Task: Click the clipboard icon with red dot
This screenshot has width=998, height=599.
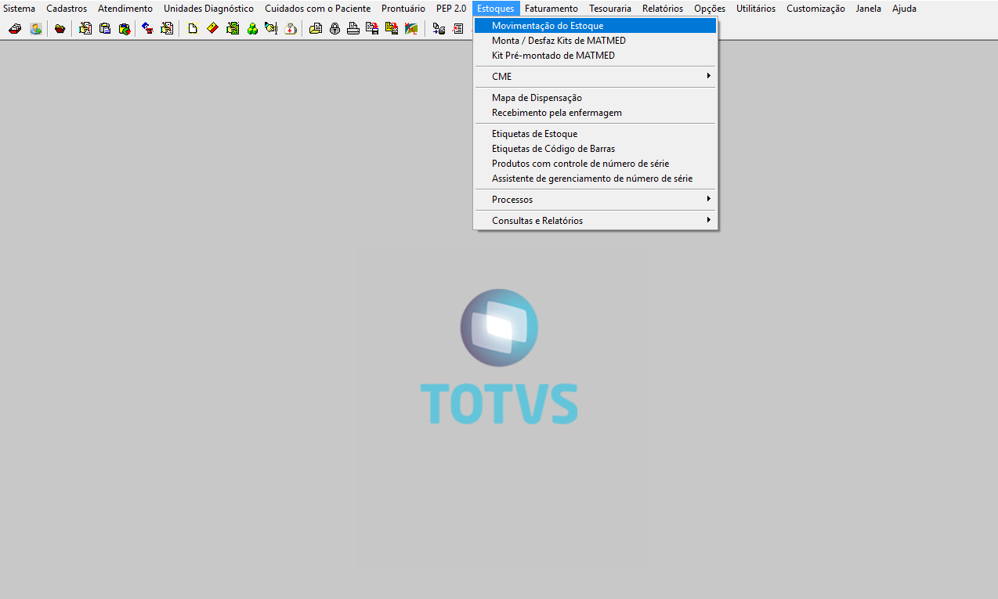Action: click(125, 29)
